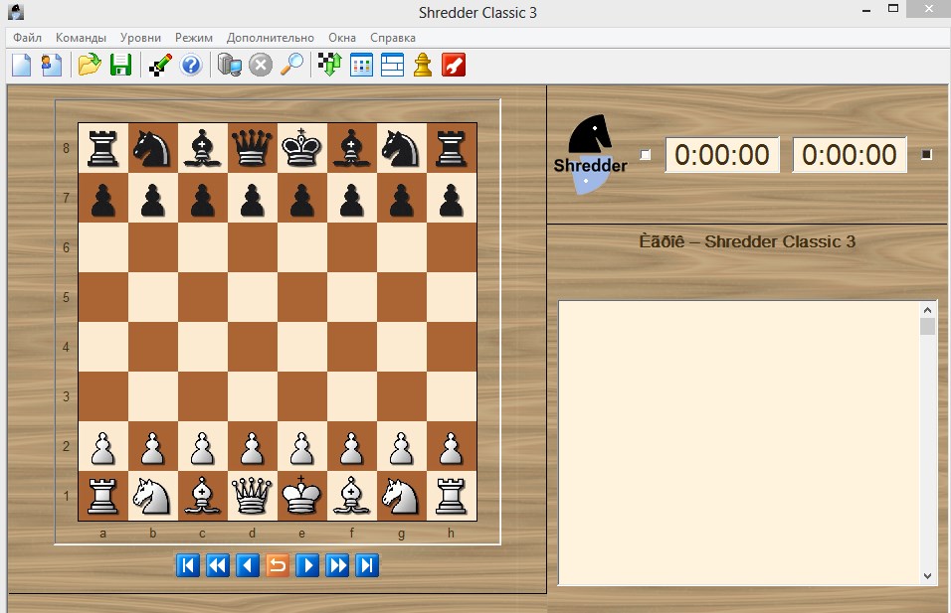Viewport: 951px width, 613px height.
Task: Select the magnifying glass search icon
Action: click(x=291, y=65)
